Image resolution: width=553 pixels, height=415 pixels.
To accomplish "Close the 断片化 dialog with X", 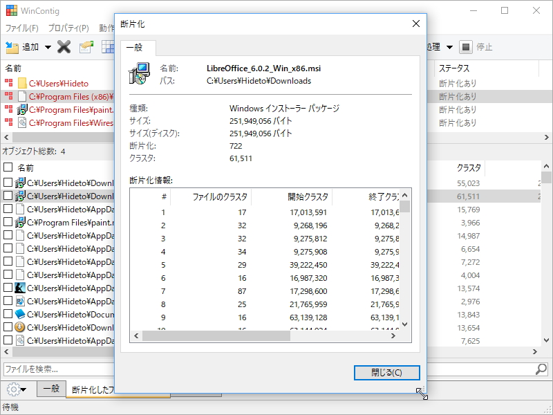I will pyautogui.click(x=416, y=24).
